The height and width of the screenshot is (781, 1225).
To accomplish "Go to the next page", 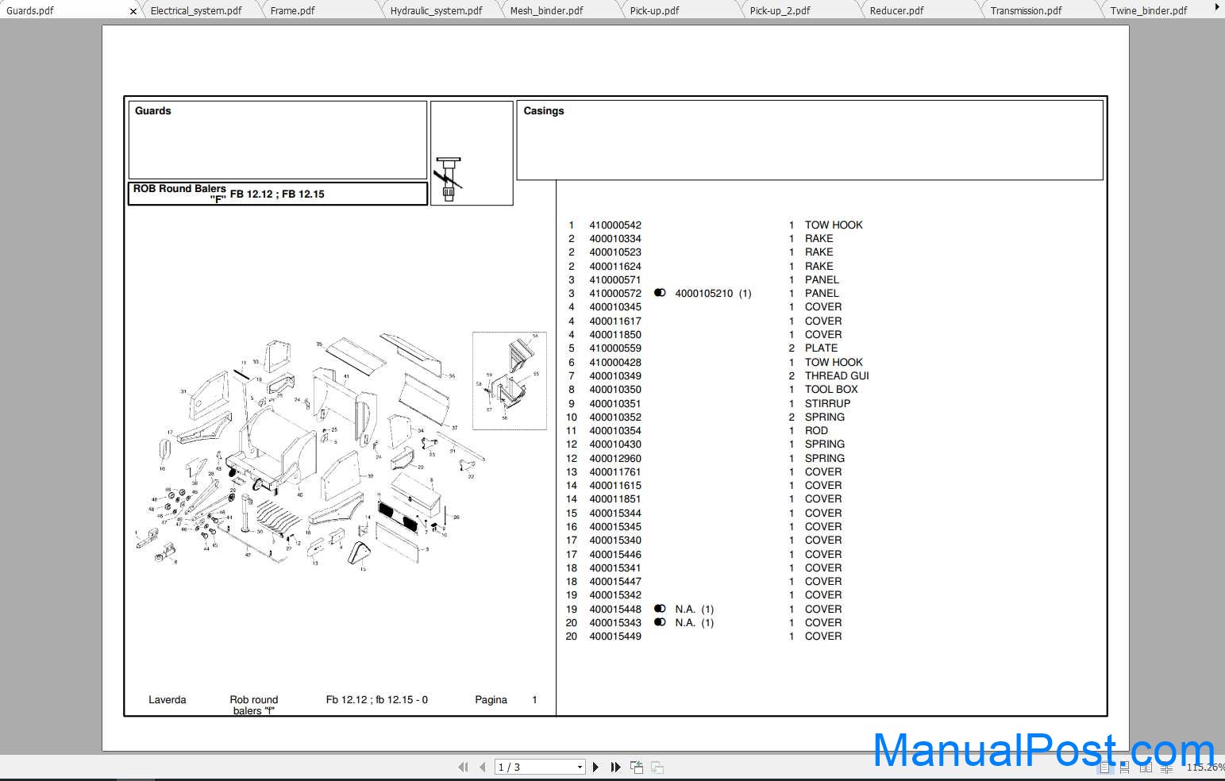I will pos(596,767).
